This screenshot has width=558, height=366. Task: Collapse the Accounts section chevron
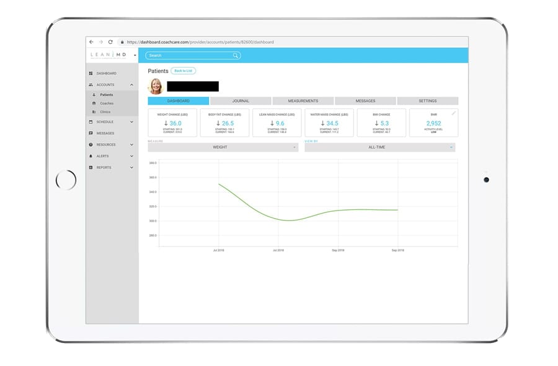coord(131,85)
